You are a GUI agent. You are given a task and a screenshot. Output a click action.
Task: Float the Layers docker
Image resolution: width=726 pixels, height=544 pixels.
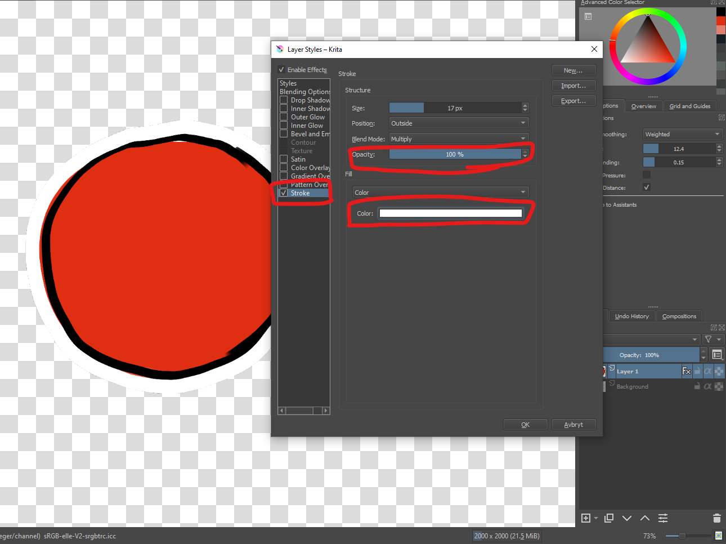714,327
